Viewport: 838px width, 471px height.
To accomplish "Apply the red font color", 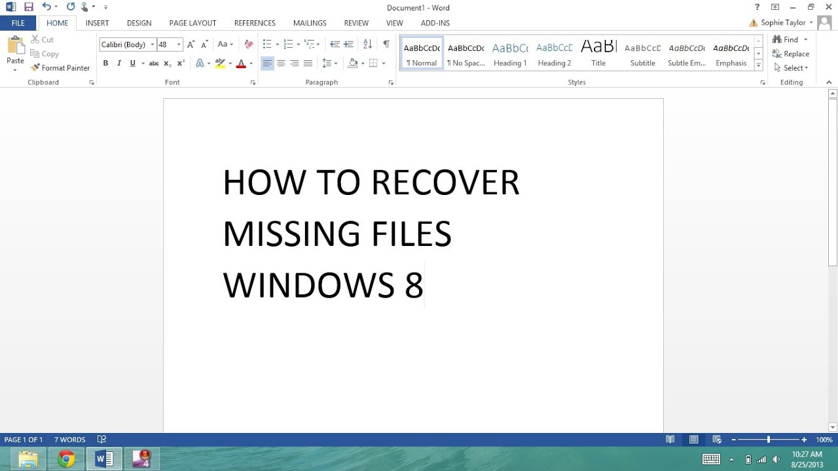I will point(240,63).
